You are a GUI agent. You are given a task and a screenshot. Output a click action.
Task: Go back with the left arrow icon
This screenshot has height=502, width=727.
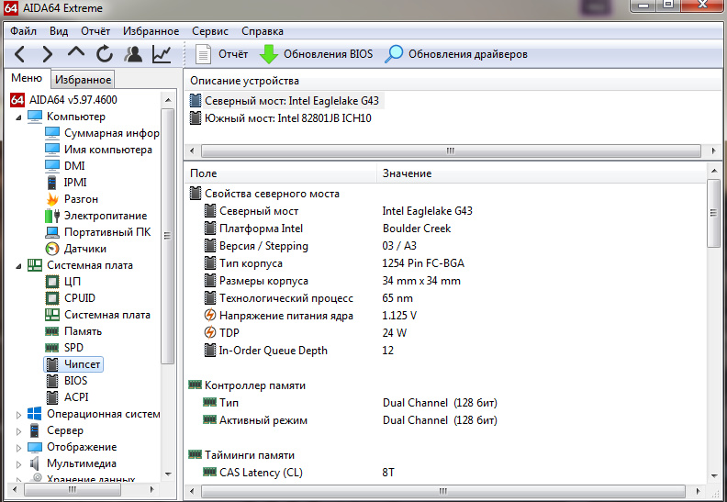[19, 54]
